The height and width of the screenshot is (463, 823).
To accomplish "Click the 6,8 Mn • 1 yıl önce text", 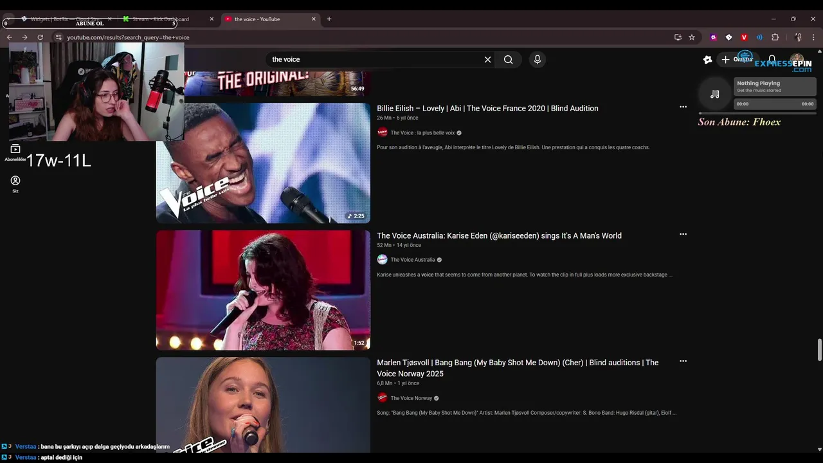I will coord(398,383).
